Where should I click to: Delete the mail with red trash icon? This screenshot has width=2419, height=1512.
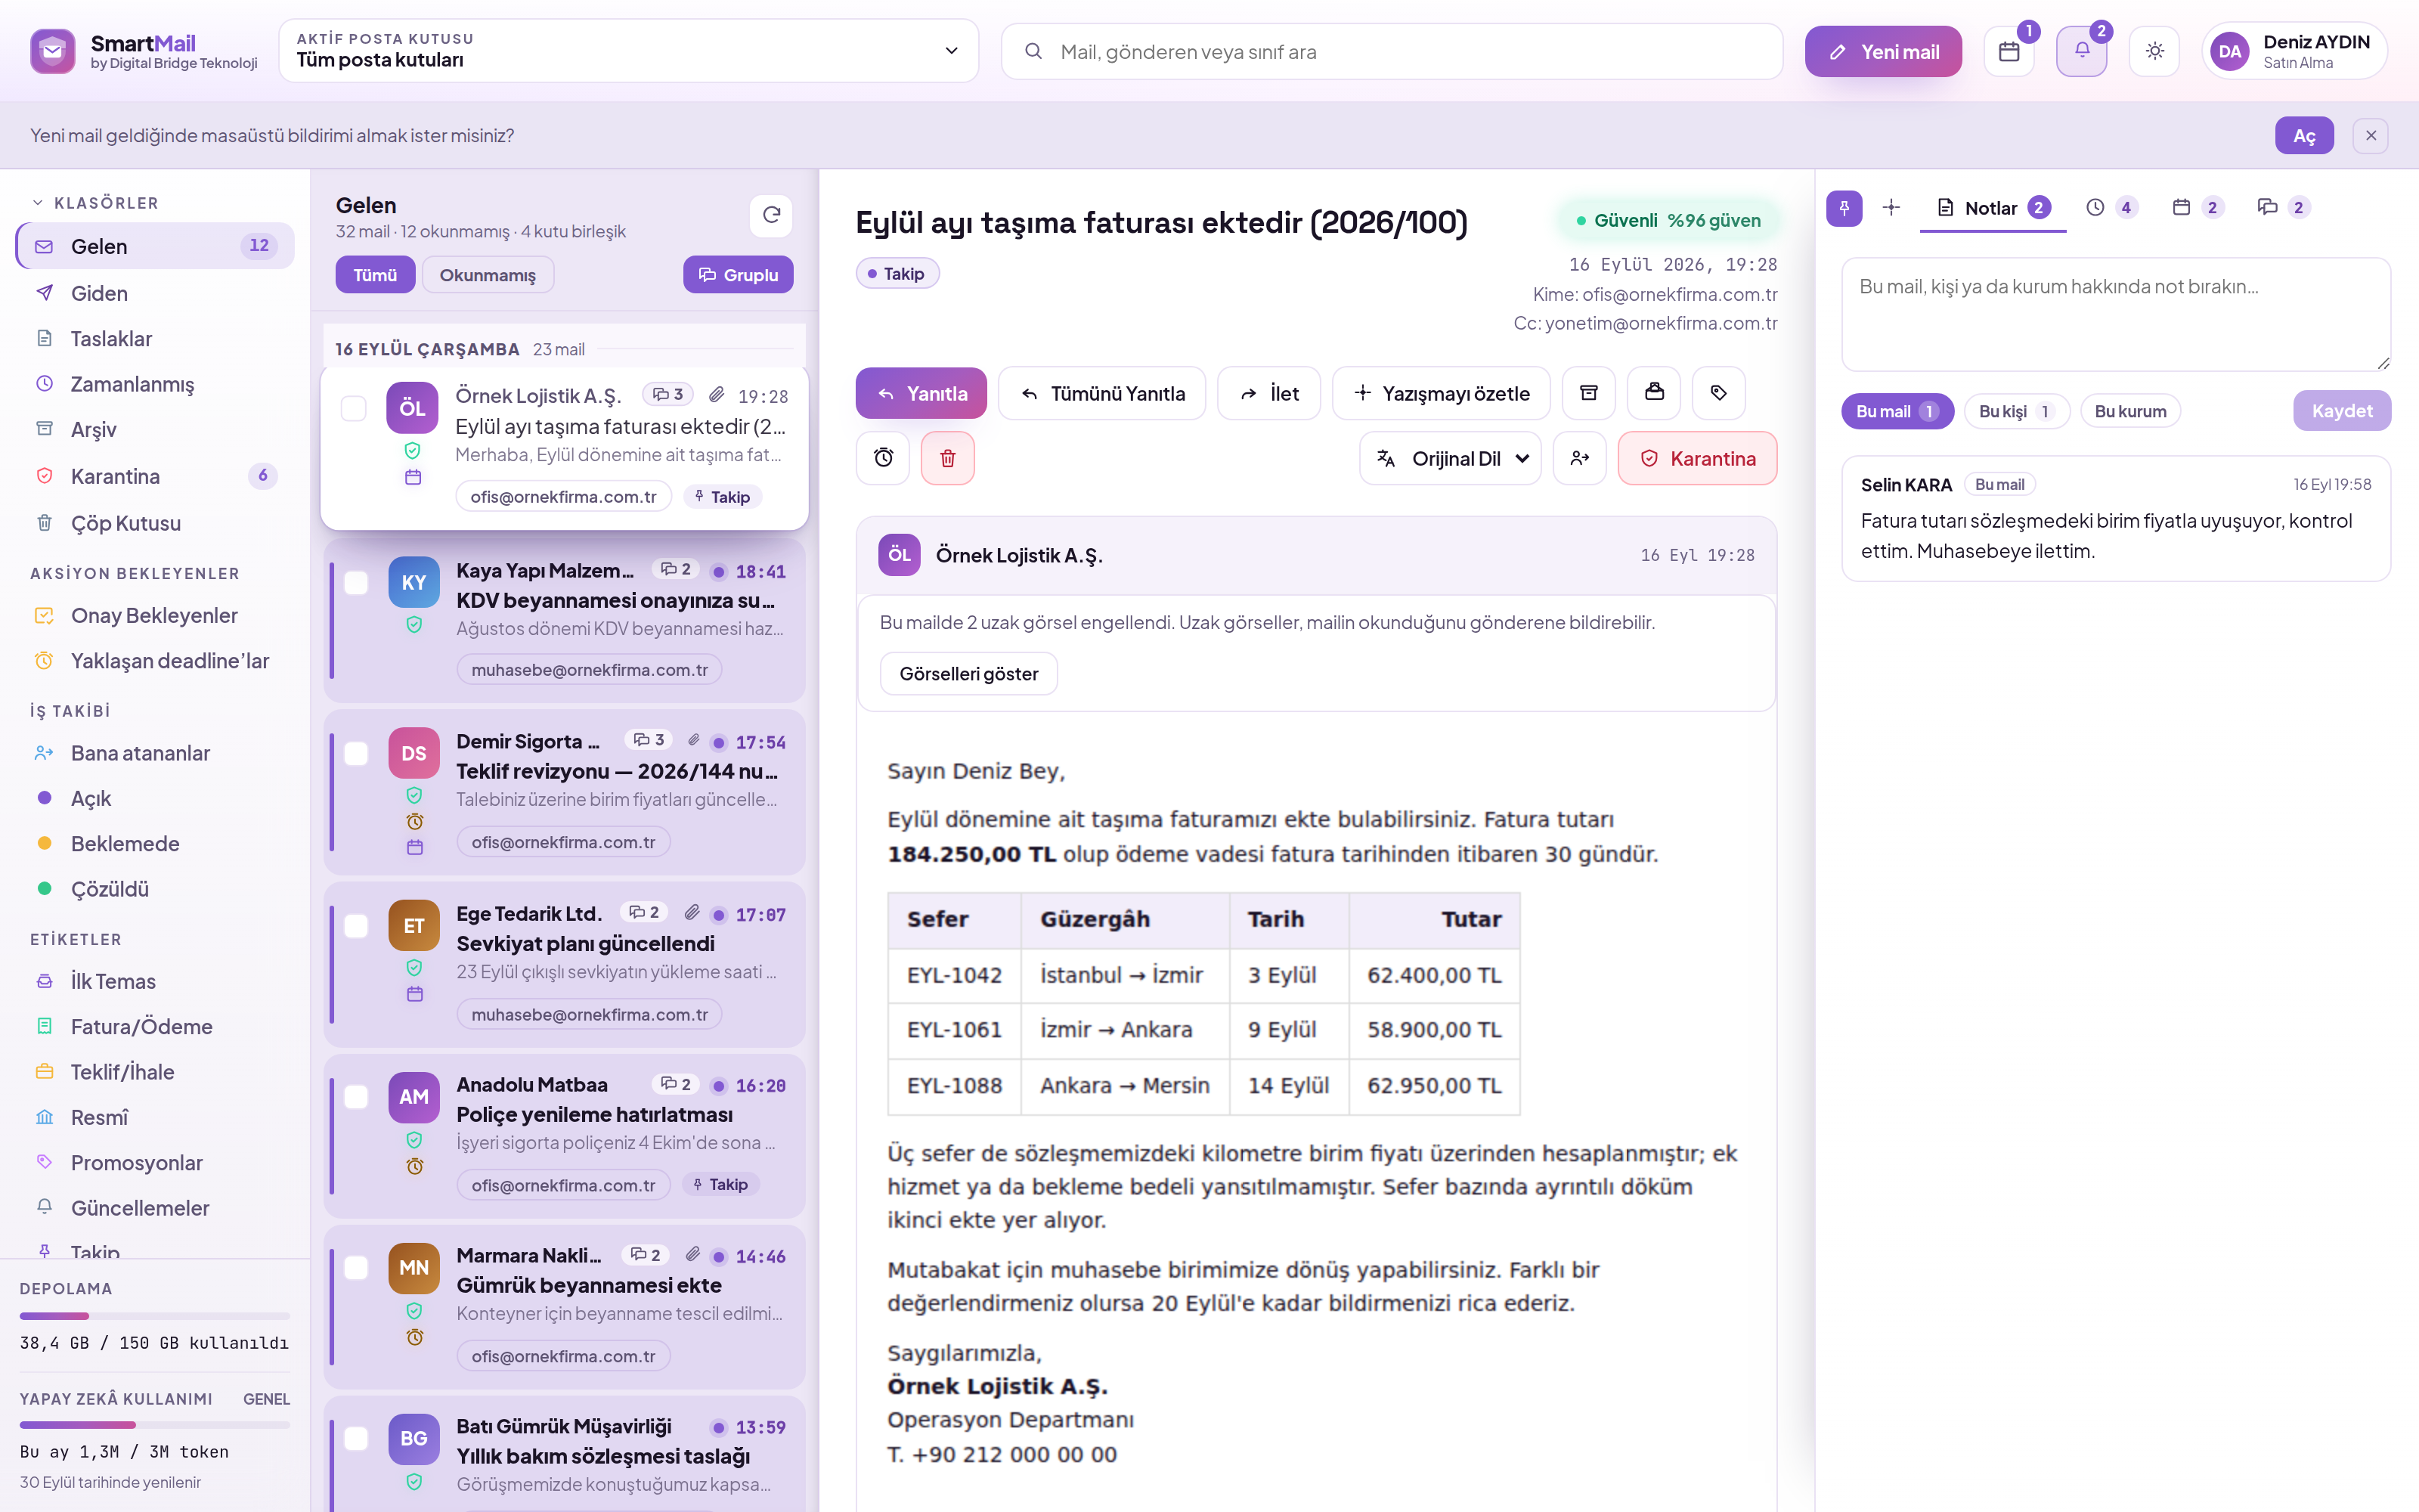point(948,458)
